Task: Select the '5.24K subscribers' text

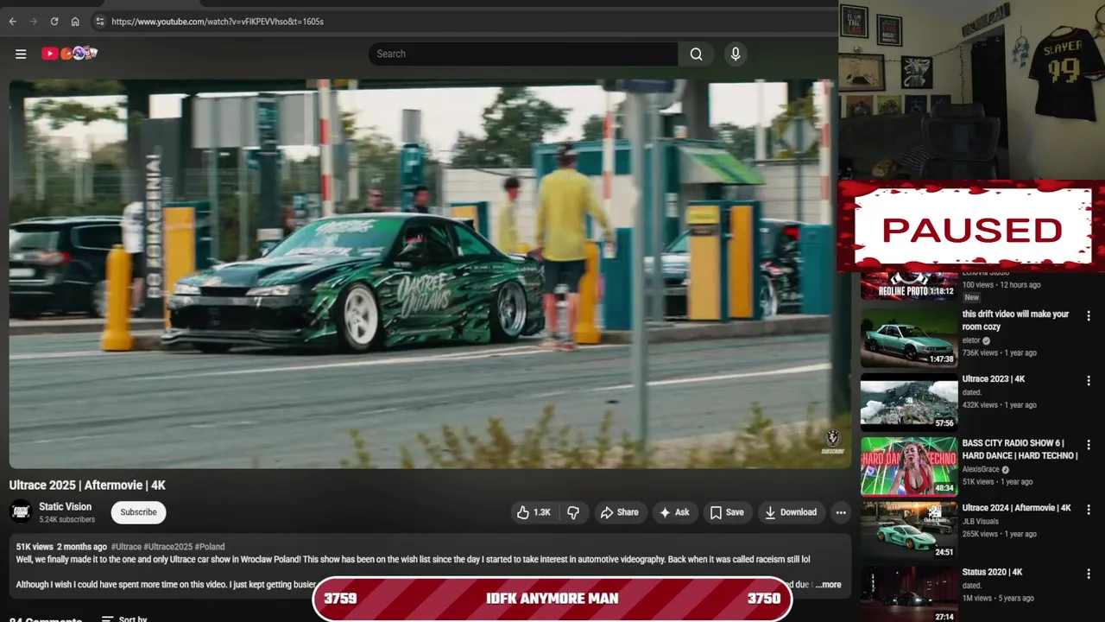Action: pos(67,519)
